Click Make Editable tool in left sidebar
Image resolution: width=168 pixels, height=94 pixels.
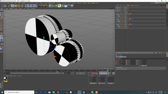[x=2, y=10]
